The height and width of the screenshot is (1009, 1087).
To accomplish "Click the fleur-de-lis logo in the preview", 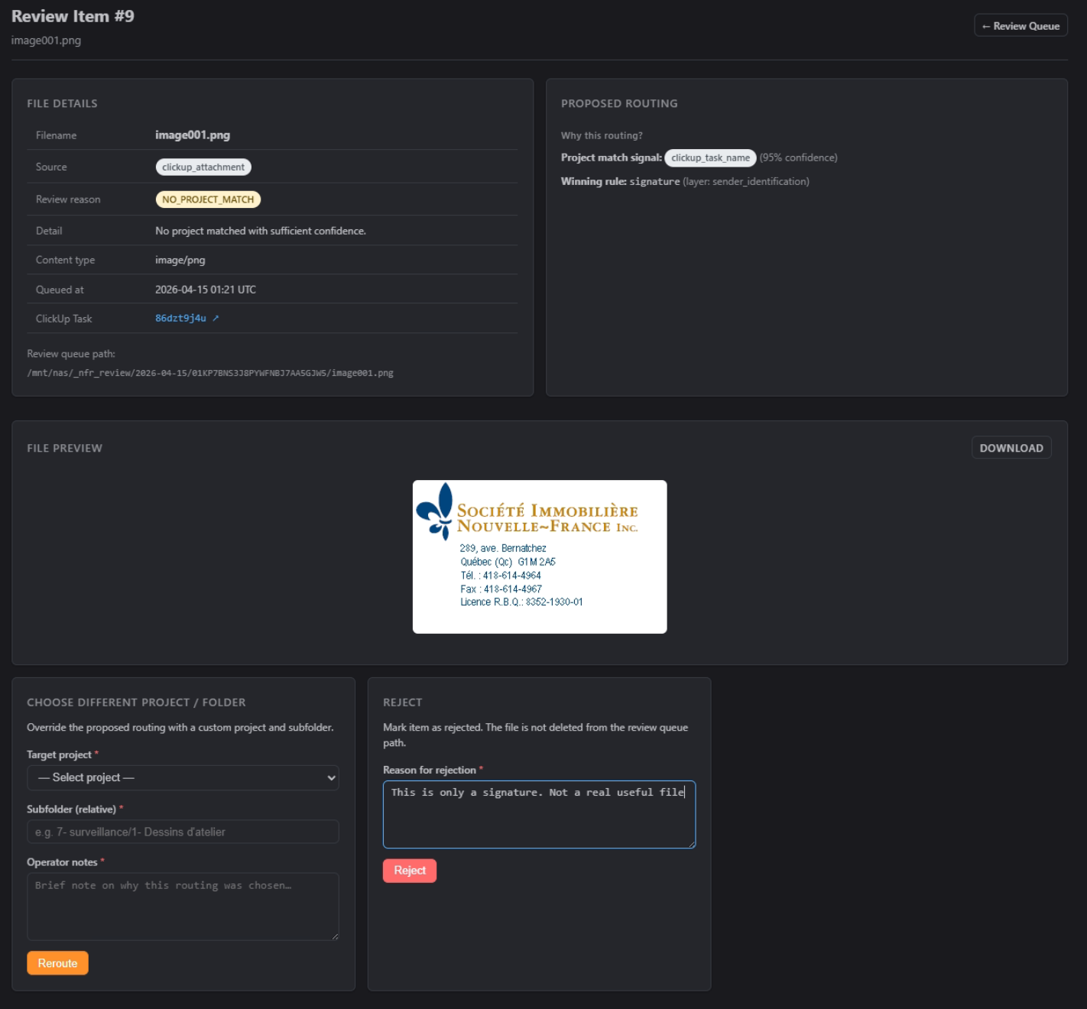I will click(x=436, y=511).
